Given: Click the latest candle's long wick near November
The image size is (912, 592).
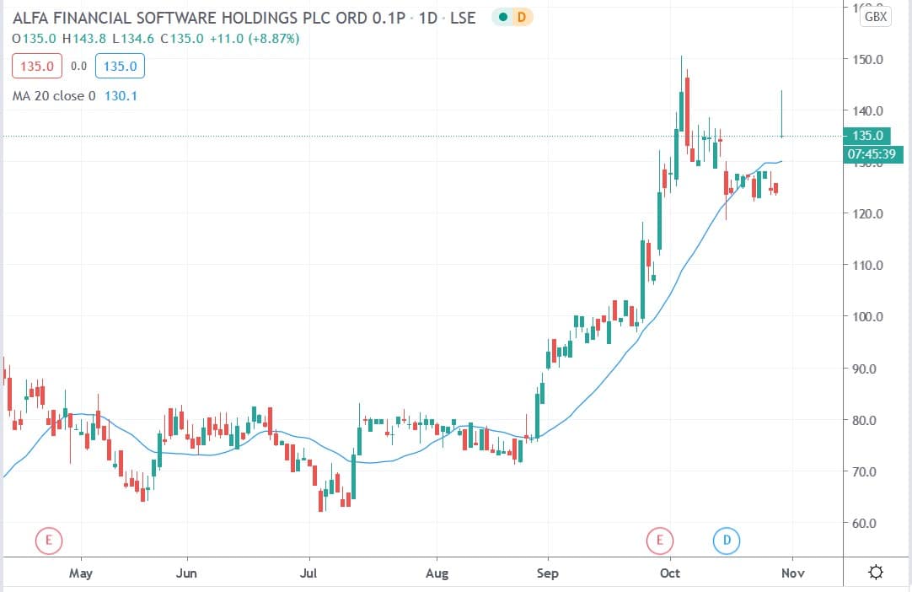Looking at the screenshot, I should click(782, 110).
